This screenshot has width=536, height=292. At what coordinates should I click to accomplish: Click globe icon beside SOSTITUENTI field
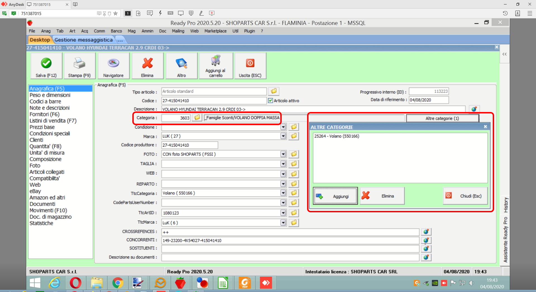click(x=426, y=249)
